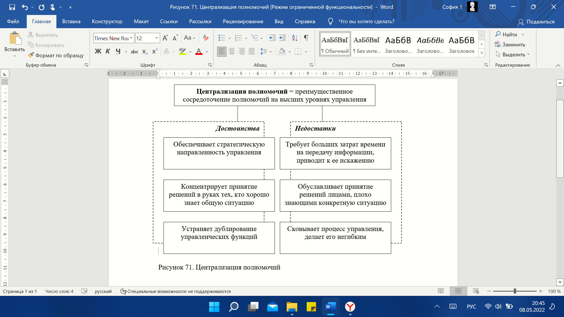The width and height of the screenshot is (564, 317).
Task: Toggle strikethrough formatting
Action: pos(134,52)
